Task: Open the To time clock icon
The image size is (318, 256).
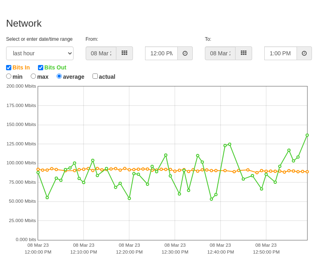Action: coord(304,53)
